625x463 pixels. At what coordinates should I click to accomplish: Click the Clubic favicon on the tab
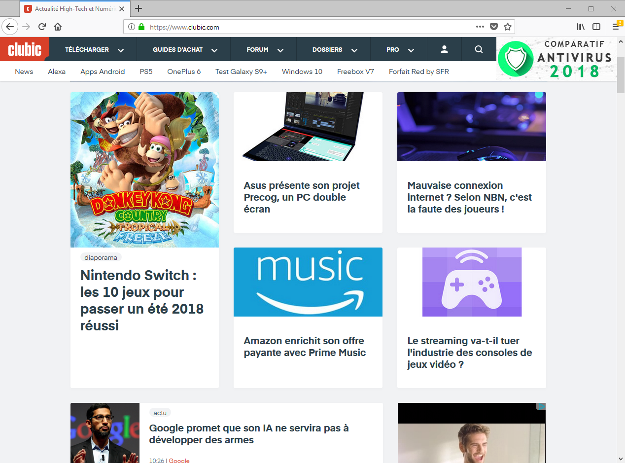coord(28,9)
